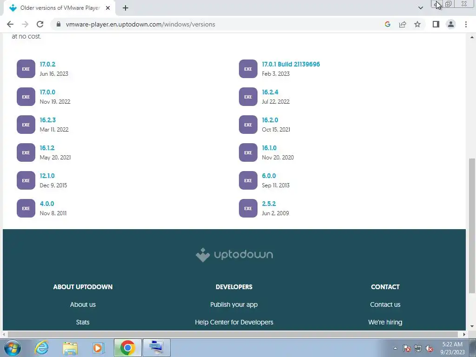Click the EXE icon beside version 17.0.2
Viewport: 476px width, 357px height.
point(26,69)
